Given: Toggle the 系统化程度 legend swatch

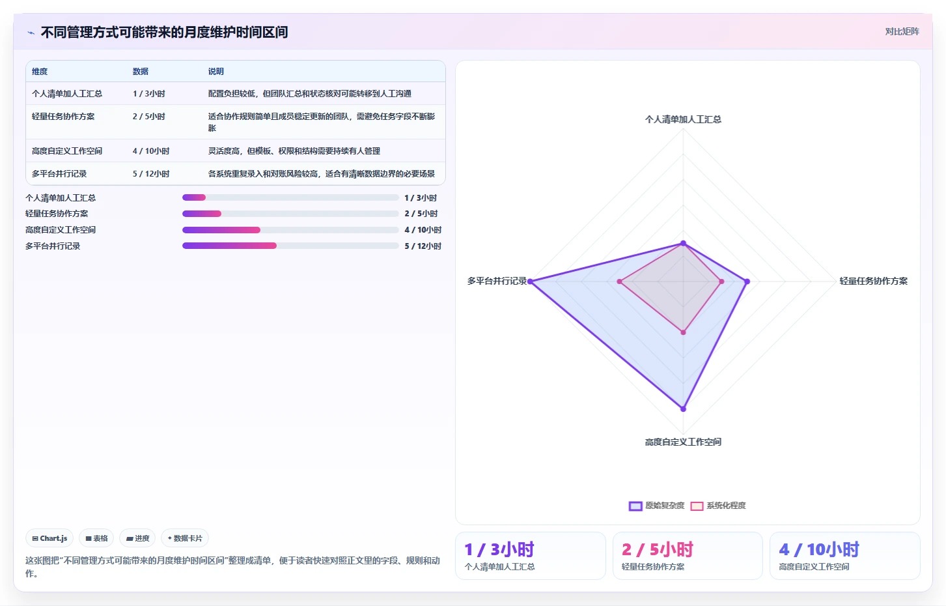Looking at the screenshot, I should pyautogui.click(x=697, y=506).
